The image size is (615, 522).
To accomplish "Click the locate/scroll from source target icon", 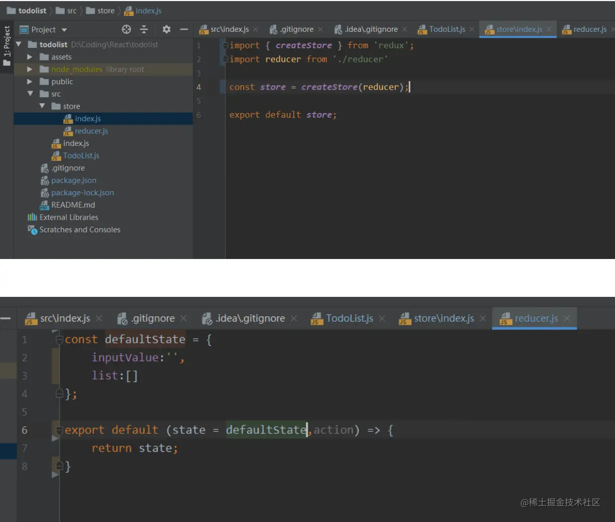I will pyautogui.click(x=127, y=29).
